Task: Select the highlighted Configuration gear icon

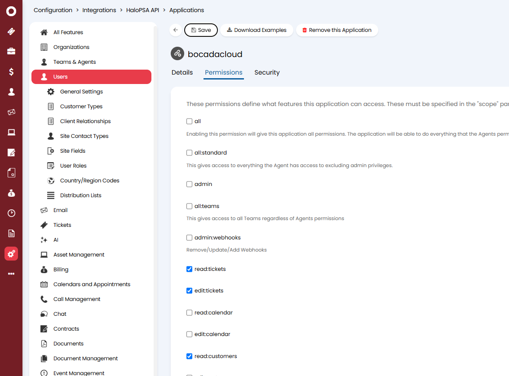Action: [x=11, y=253]
